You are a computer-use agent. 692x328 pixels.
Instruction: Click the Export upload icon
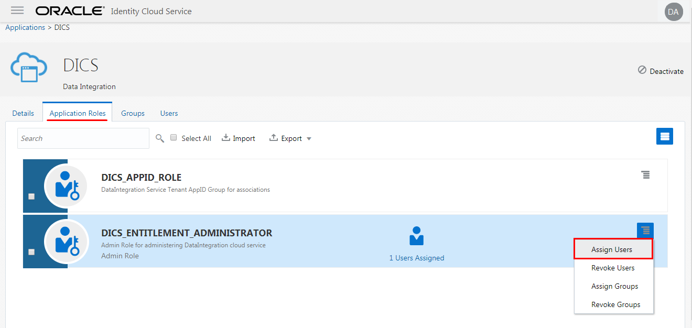click(273, 138)
